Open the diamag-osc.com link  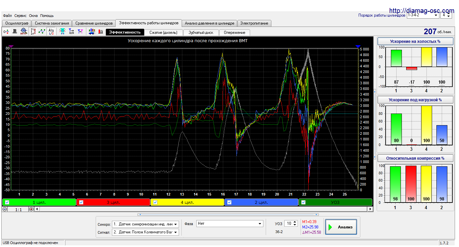coord(422,11)
